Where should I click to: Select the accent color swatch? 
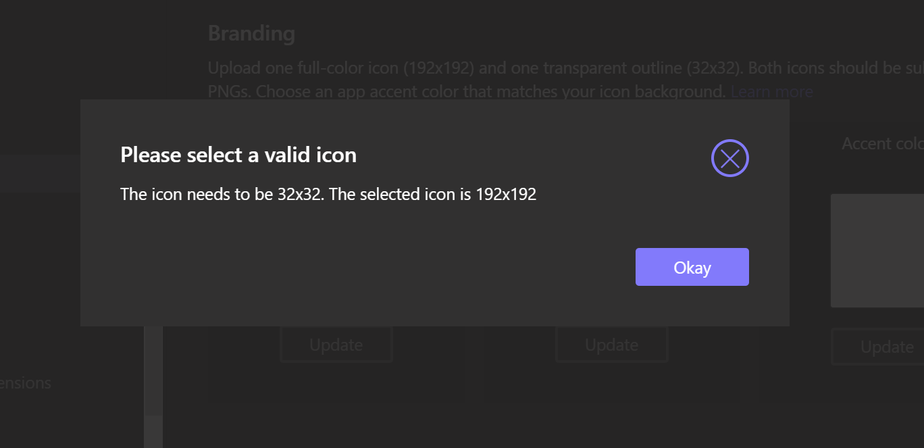(877, 251)
